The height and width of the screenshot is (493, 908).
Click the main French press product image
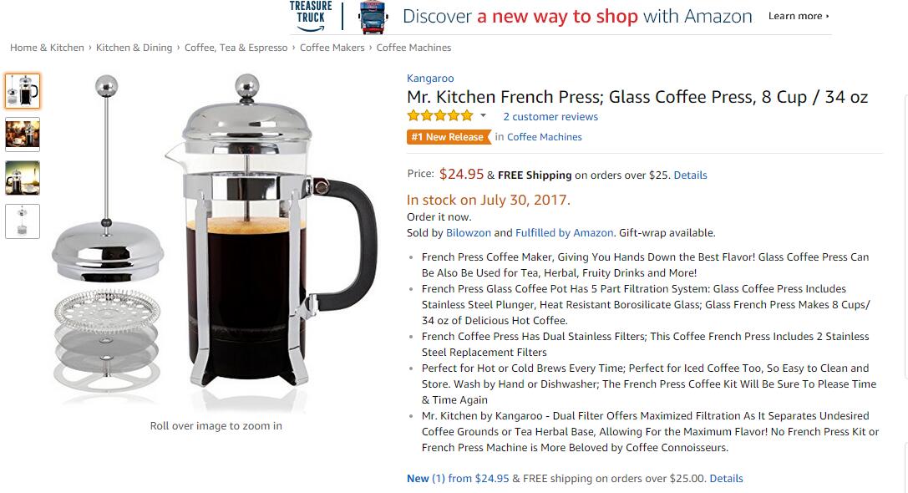216,237
